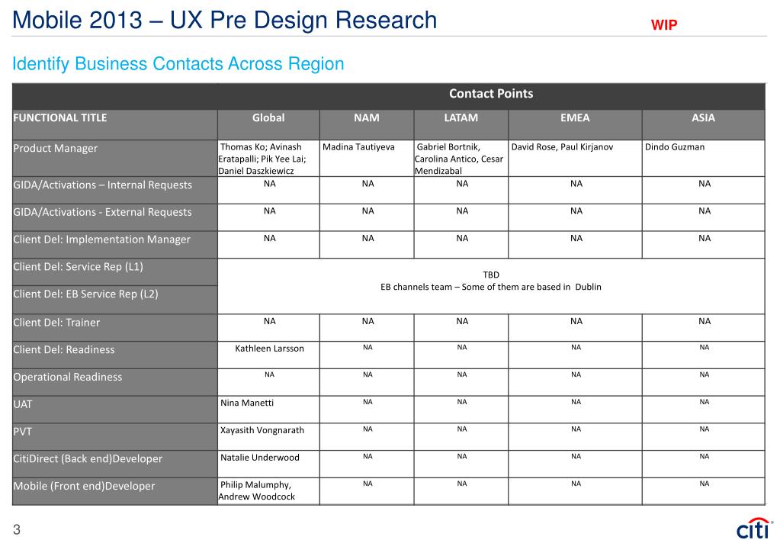
Task: Click the 'Contact Points' table header
Action: [x=491, y=94]
